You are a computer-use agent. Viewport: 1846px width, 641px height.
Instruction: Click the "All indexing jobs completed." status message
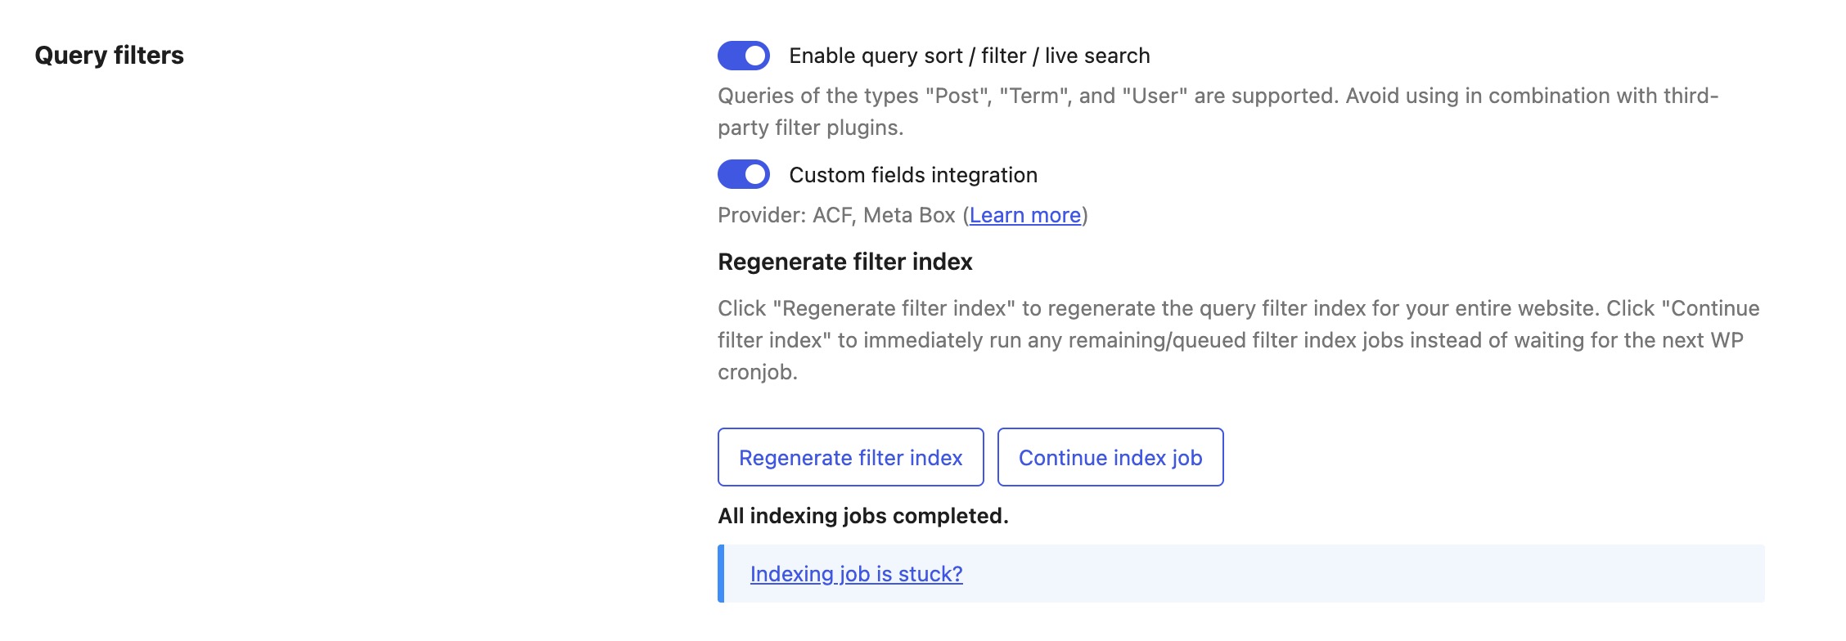click(862, 516)
